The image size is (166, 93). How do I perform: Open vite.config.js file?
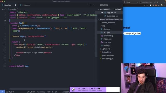point(108,59)
